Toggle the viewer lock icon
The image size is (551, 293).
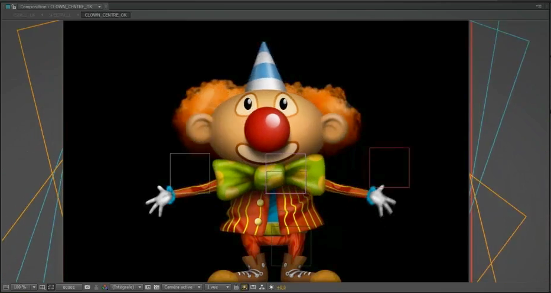click(x=14, y=6)
